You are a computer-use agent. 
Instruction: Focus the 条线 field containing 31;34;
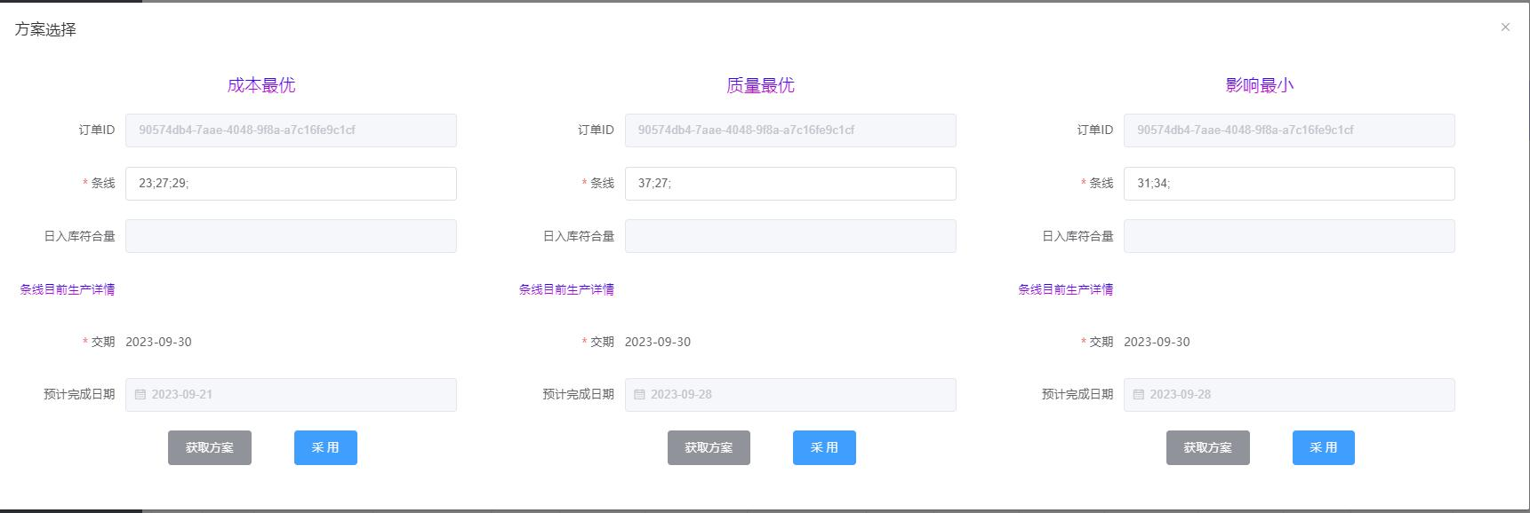point(1289,184)
